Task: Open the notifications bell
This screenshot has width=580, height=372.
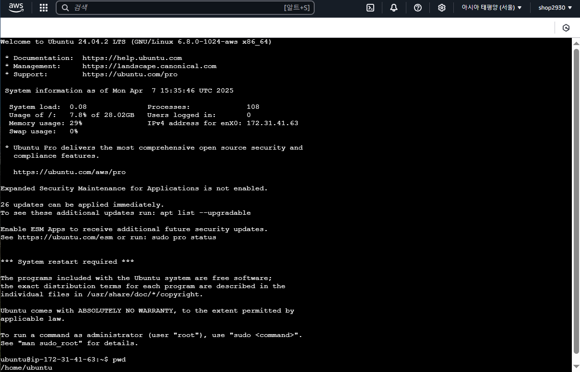Action: click(x=394, y=8)
